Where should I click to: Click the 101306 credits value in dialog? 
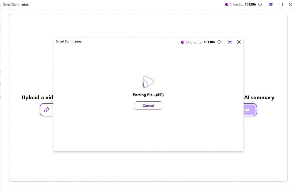[x=209, y=42]
